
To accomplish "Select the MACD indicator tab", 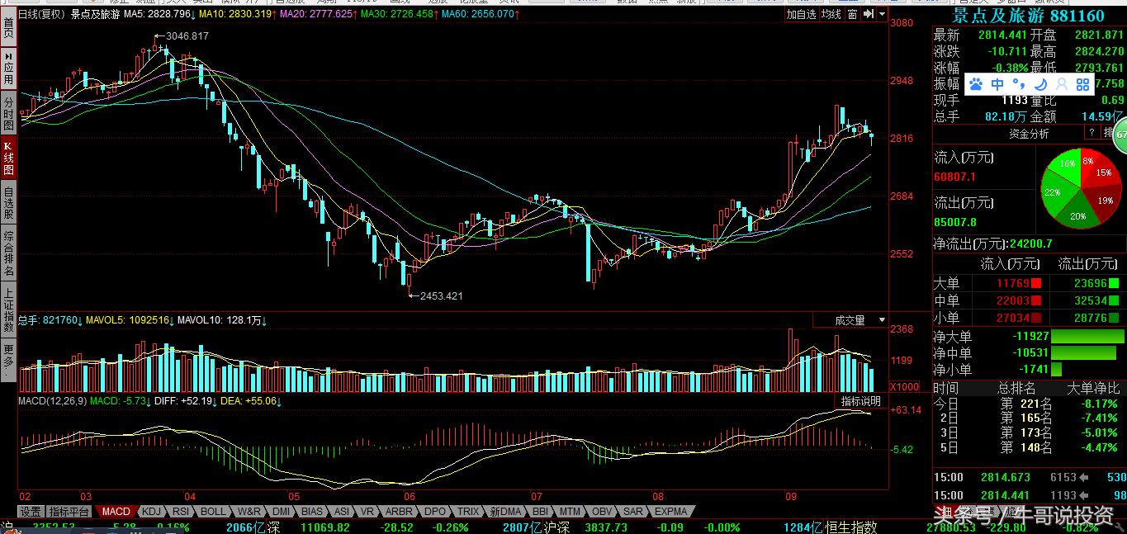I will pyautogui.click(x=116, y=512).
